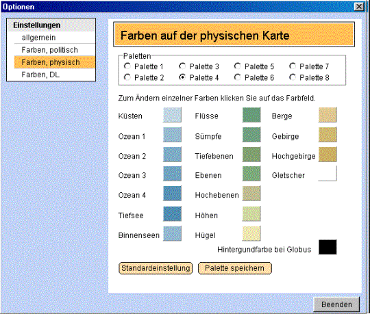Click the 'Einstellungen' list header
This screenshot has width=370, height=314.
coord(51,25)
